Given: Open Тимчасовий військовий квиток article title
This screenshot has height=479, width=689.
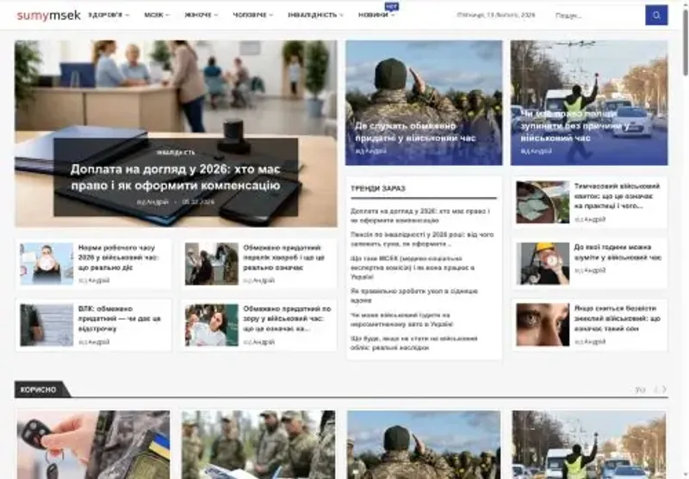Looking at the screenshot, I should click(x=617, y=195).
